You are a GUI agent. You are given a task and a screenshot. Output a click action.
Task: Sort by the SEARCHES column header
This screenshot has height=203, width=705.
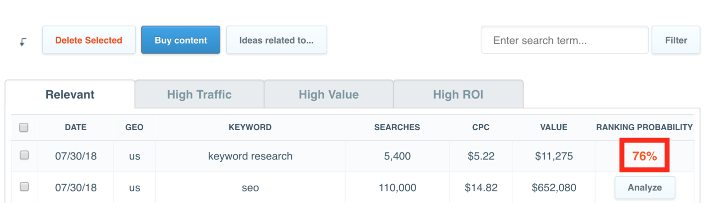[x=397, y=127]
